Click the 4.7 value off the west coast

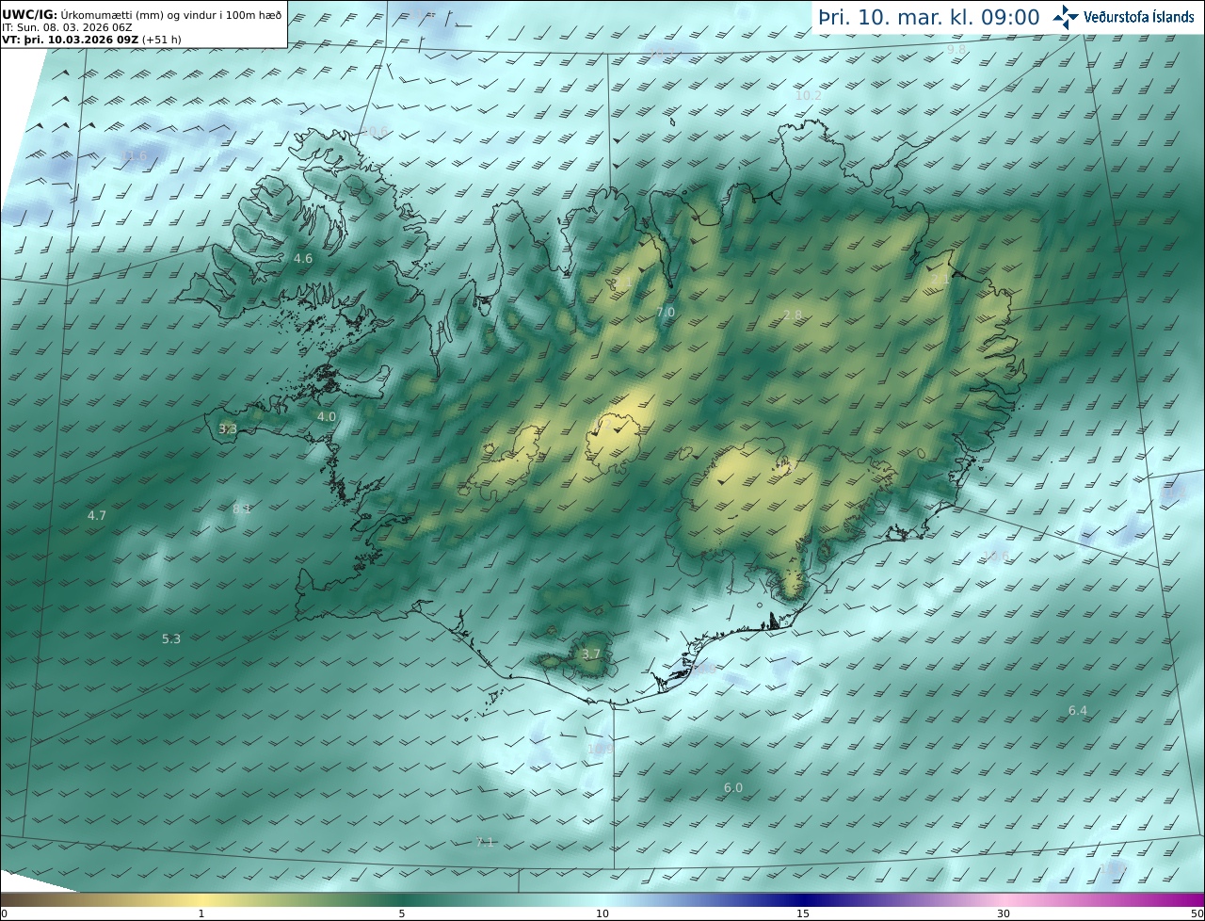pos(97,515)
